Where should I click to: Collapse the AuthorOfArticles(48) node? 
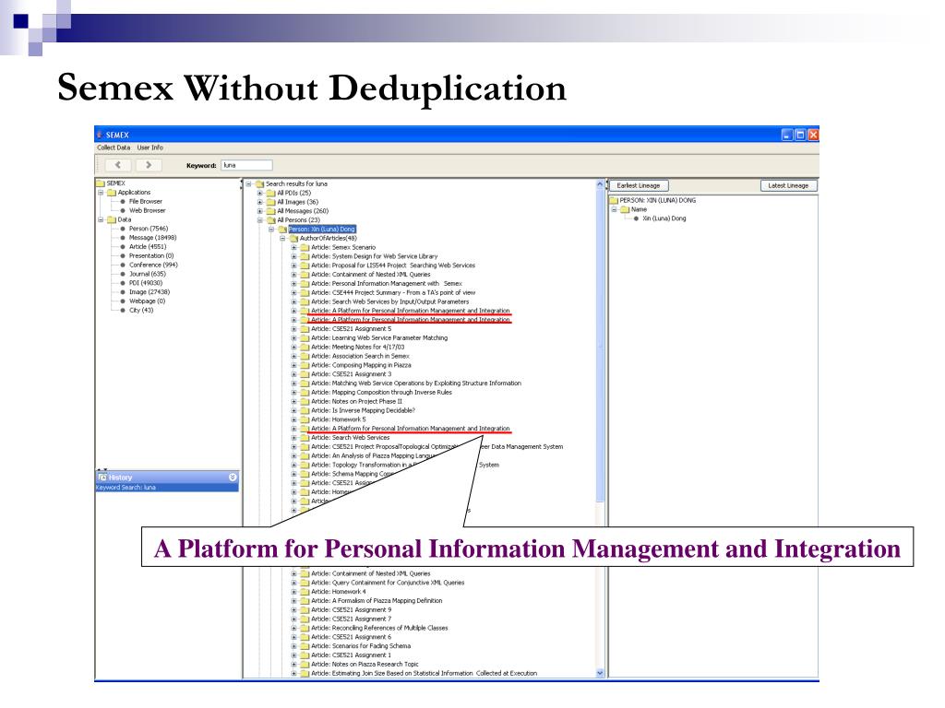coord(282,239)
